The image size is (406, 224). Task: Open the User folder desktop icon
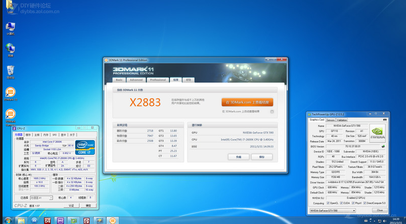(10, 6)
